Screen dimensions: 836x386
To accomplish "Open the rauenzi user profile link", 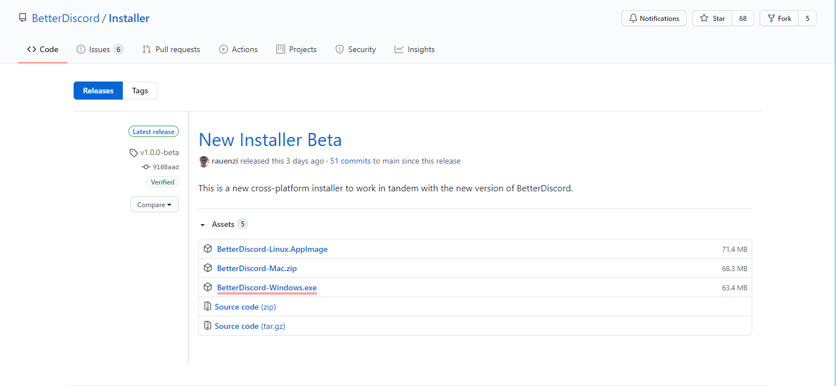I will tap(225, 161).
